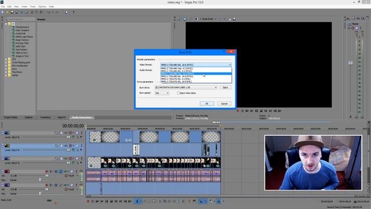The image size is (371, 209).
Task: Click Play From Start in bottom timeline transport
Action: tap(97, 201)
